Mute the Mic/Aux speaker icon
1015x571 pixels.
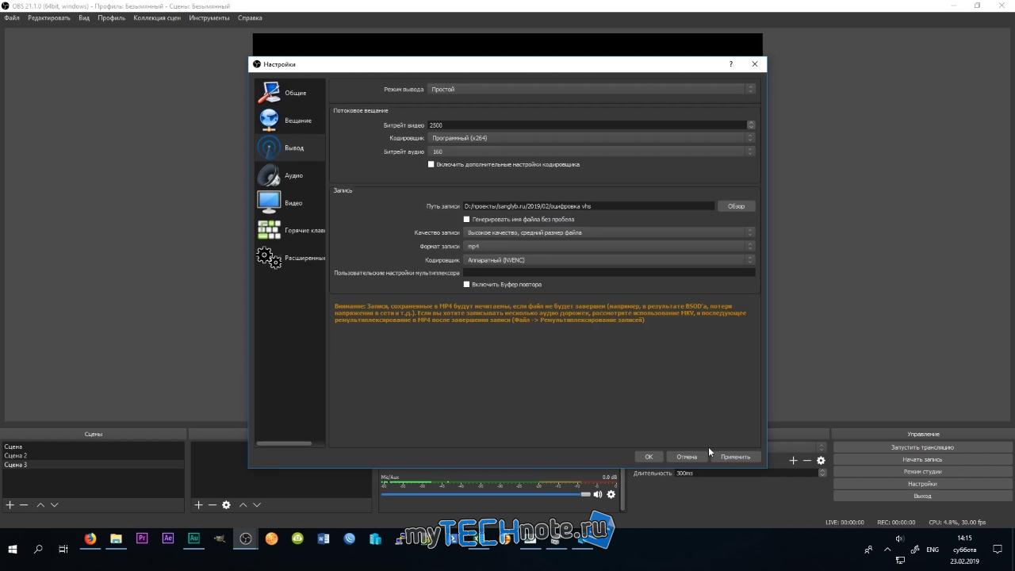598,494
